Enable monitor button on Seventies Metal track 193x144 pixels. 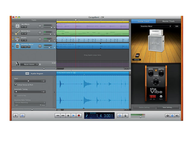tap(29, 47)
